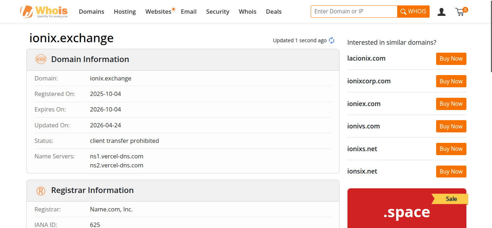Open the Domains menu
This screenshot has height=228, width=492.
point(92,12)
